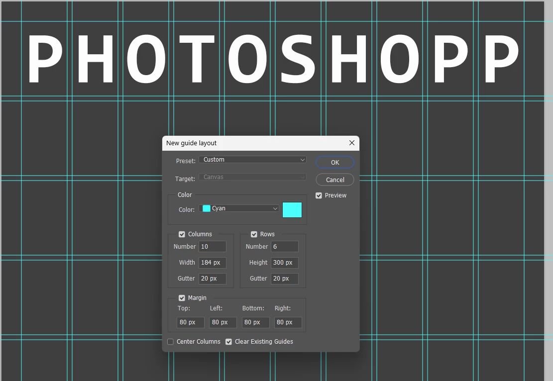Click the Rows Height label

pos(258,263)
